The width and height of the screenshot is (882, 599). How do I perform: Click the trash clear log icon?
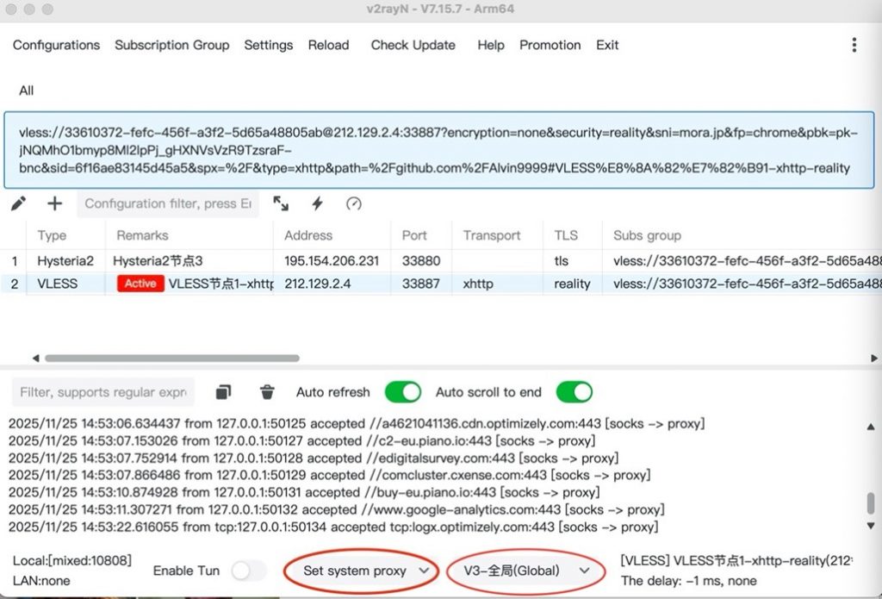coord(267,392)
